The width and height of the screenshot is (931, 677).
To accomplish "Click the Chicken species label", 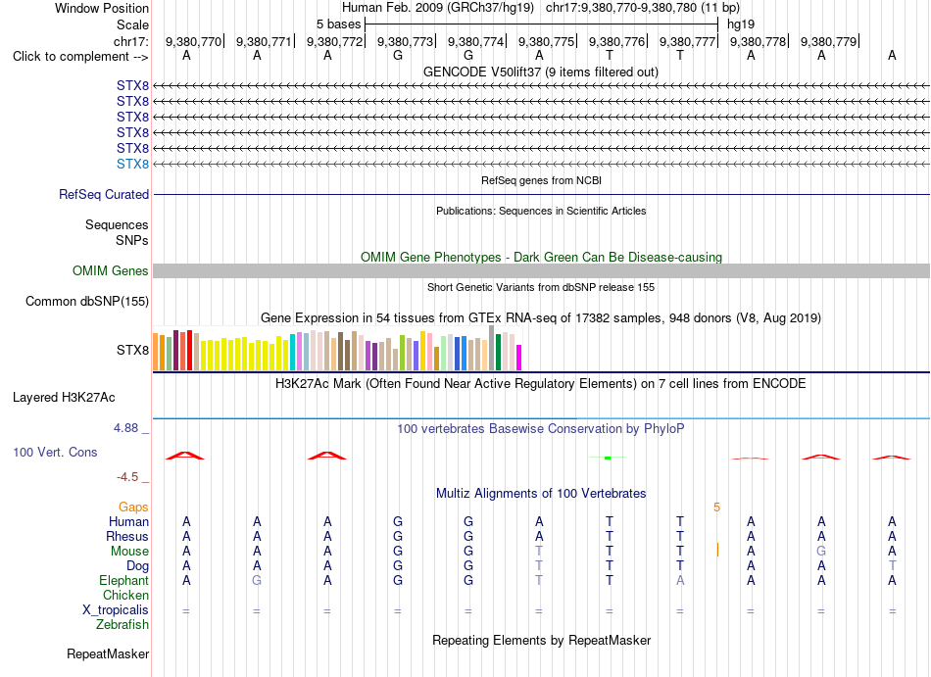I will point(125,595).
